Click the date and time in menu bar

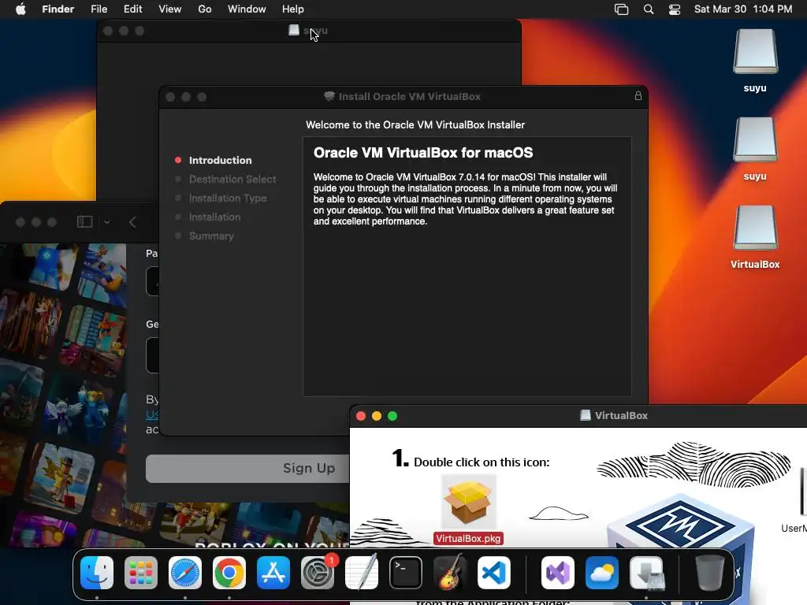coord(743,9)
